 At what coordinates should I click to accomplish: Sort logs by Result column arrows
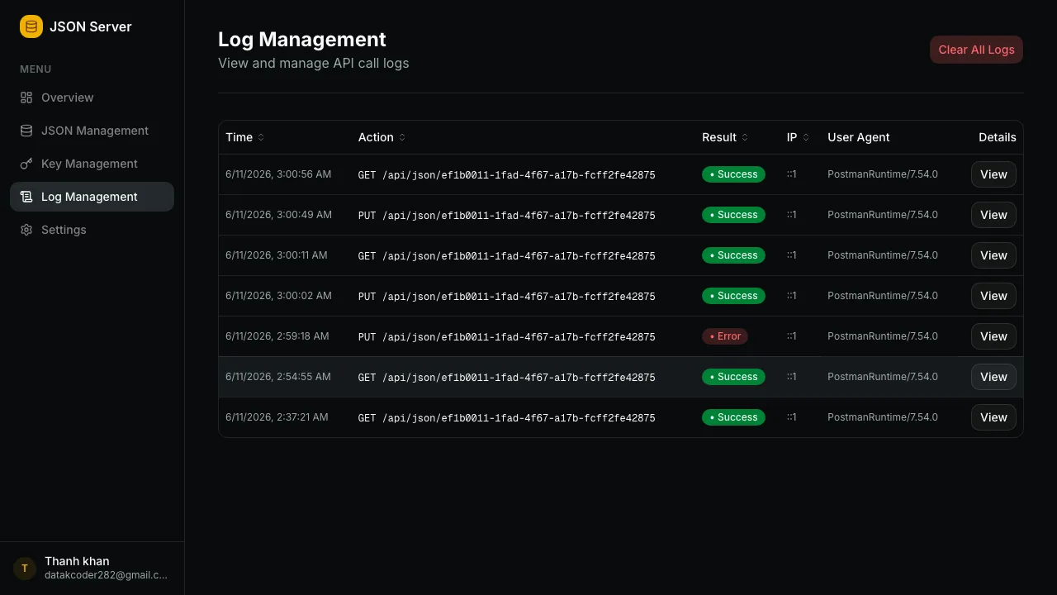[745, 137]
